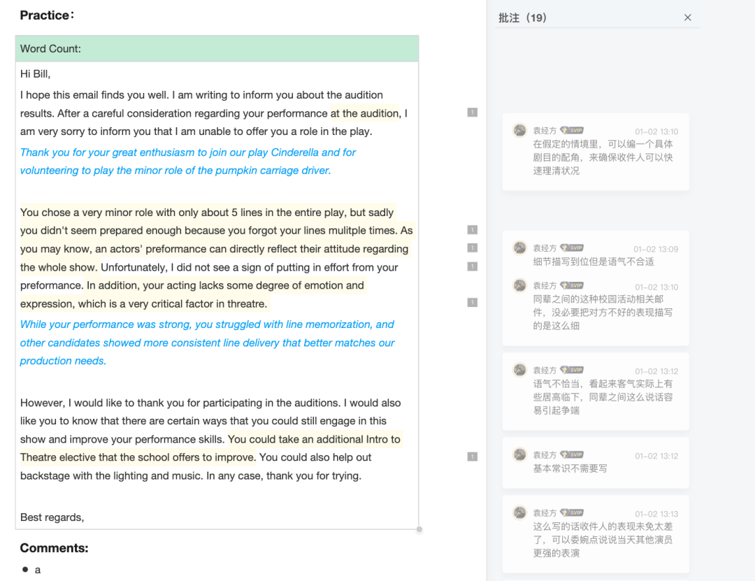Click the avatar on the 13:09 comment

click(x=519, y=248)
